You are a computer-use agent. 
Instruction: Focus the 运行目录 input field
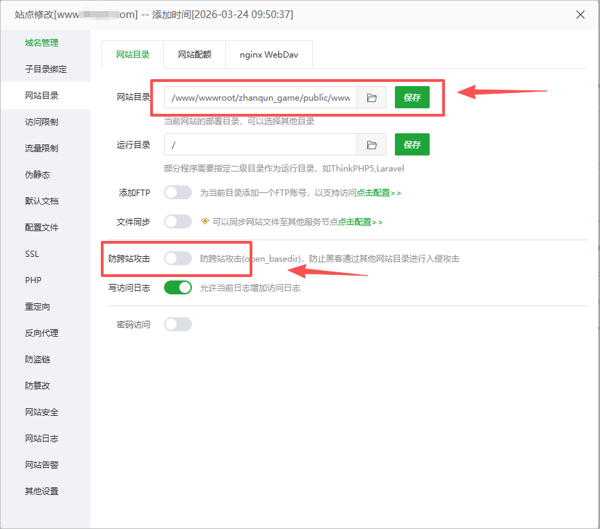coord(261,145)
